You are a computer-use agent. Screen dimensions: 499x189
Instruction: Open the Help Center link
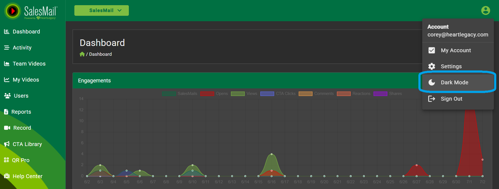(27, 176)
